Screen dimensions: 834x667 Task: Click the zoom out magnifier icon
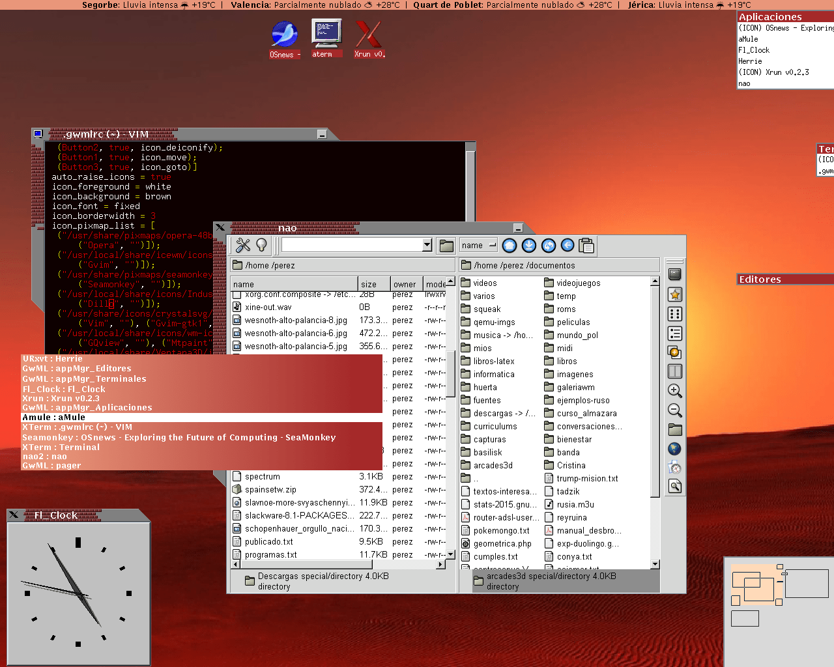(x=675, y=410)
